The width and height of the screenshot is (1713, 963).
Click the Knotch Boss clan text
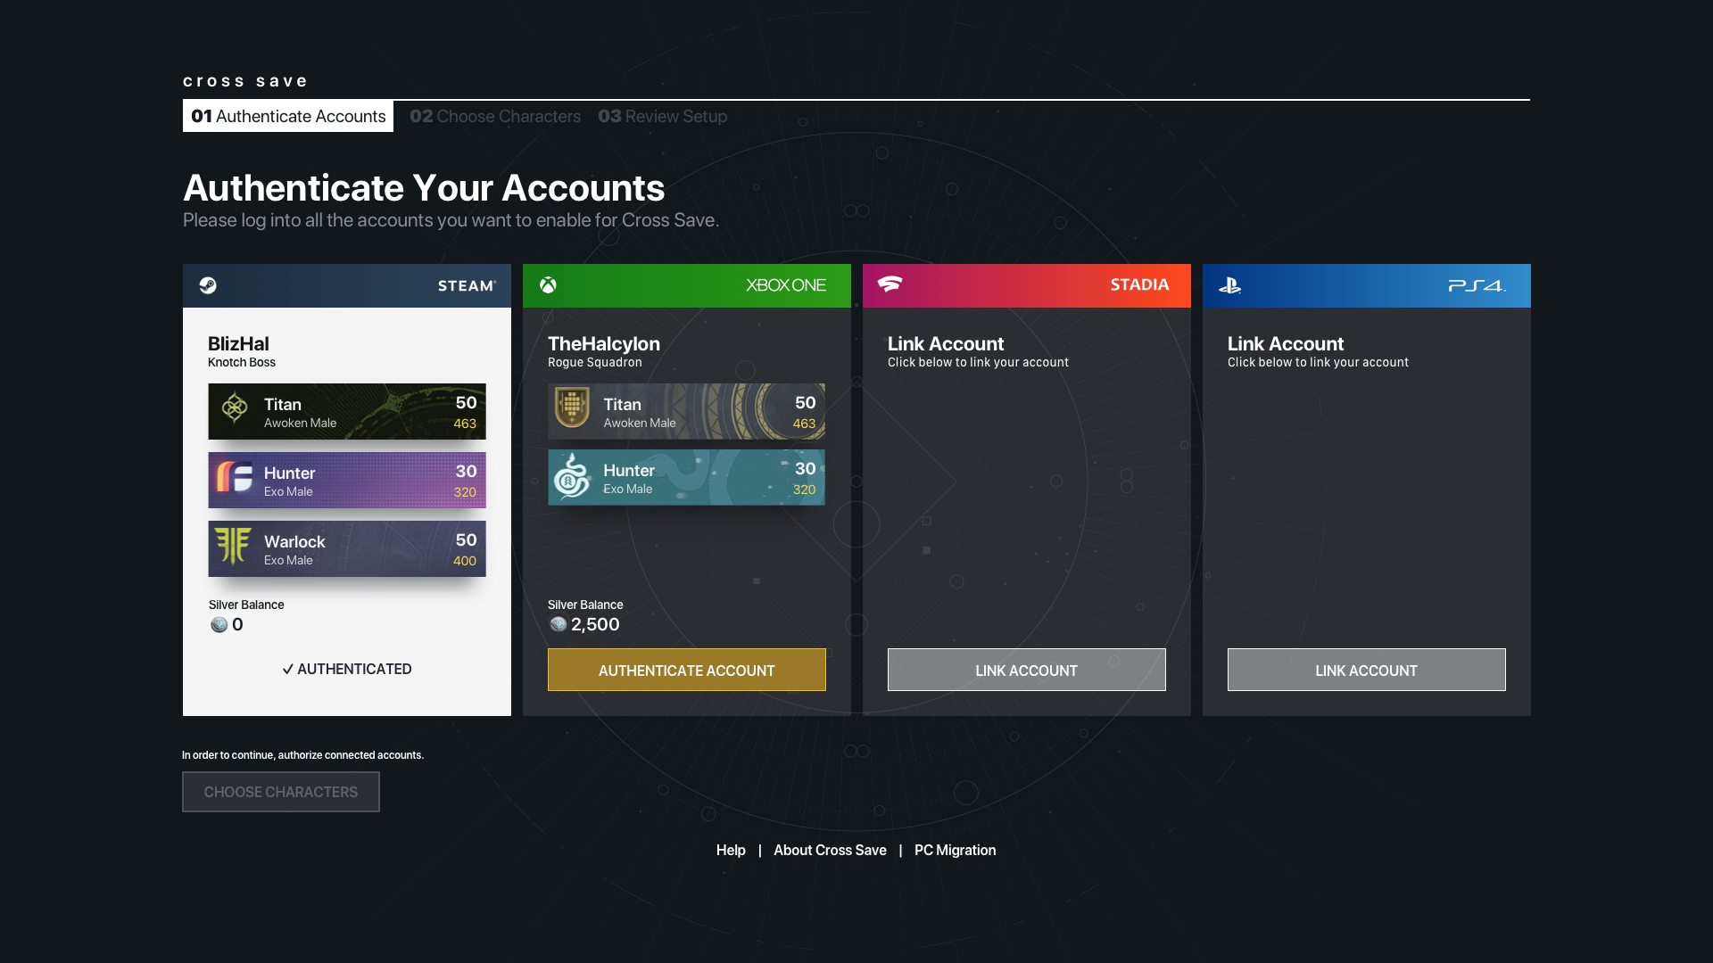(242, 363)
